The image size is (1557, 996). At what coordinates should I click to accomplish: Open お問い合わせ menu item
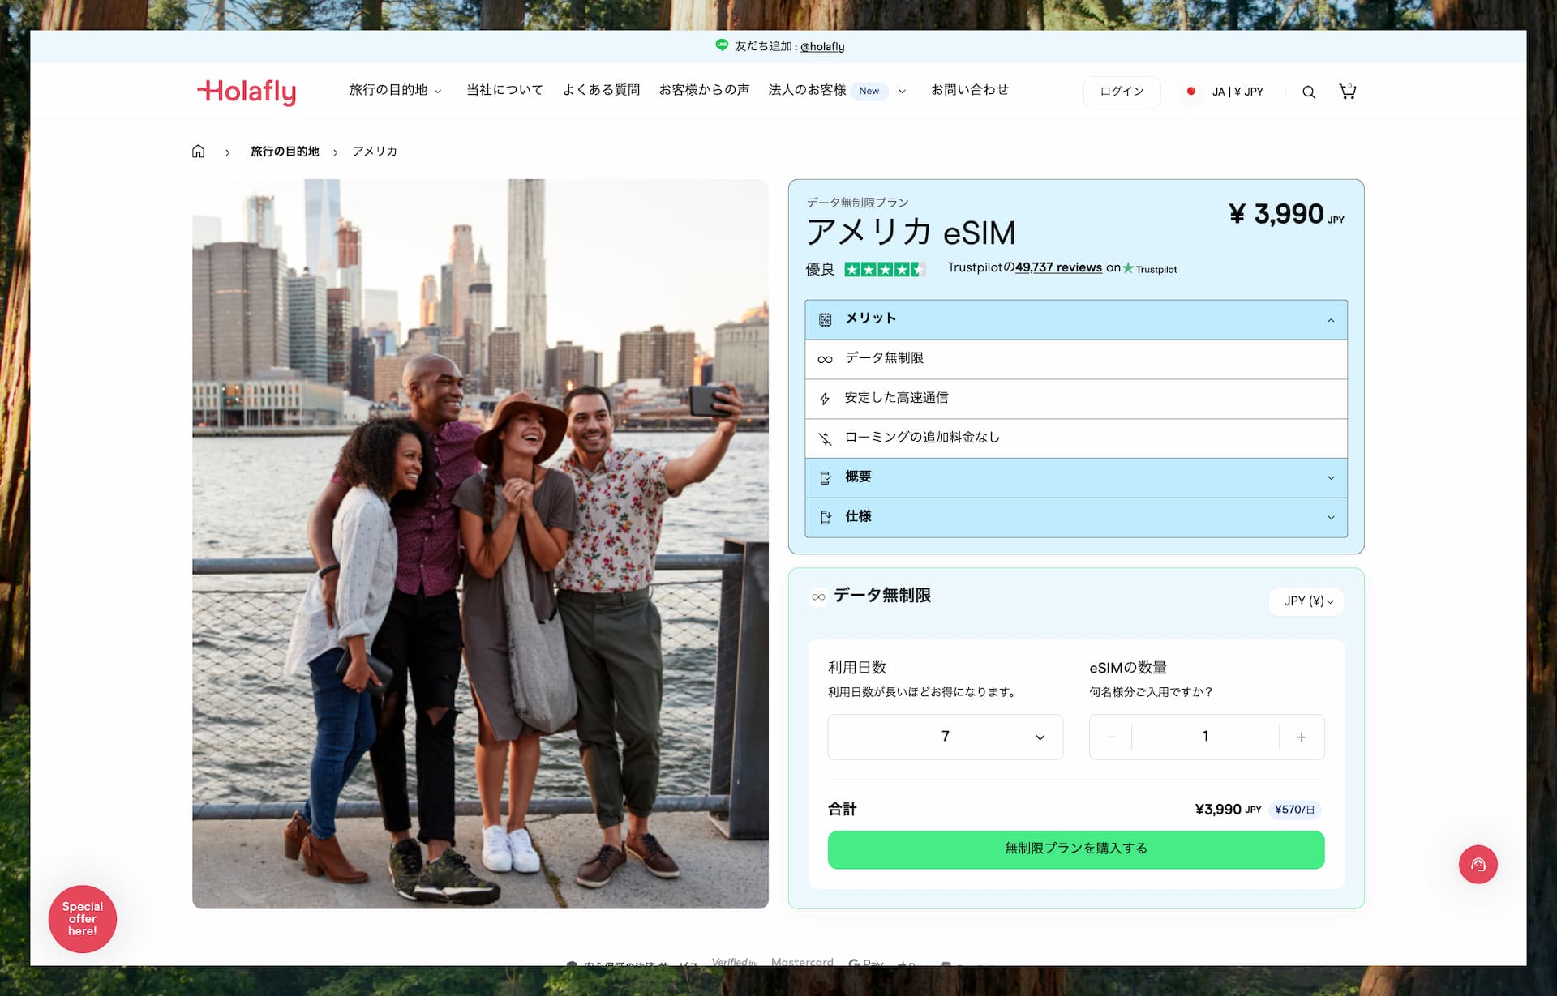pyautogui.click(x=969, y=90)
